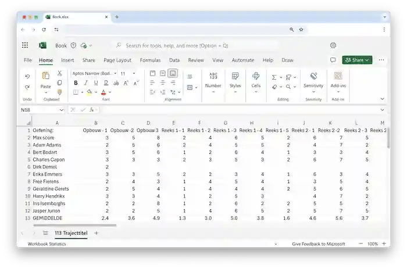Select the Format Painter brush icon
This screenshot has width=407, height=269.
click(x=59, y=92)
